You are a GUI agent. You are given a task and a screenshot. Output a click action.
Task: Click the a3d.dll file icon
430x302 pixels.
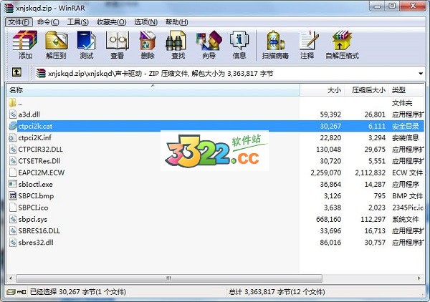[13, 115]
